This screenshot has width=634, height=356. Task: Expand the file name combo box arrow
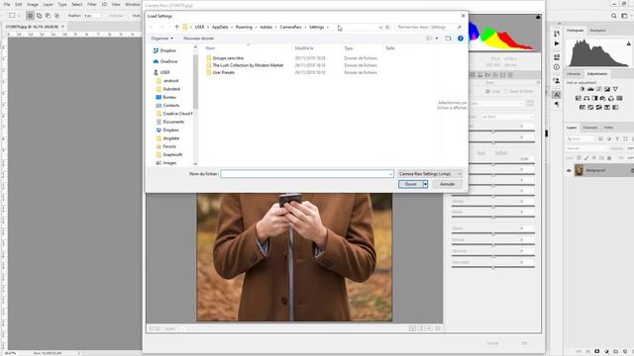click(x=390, y=174)
